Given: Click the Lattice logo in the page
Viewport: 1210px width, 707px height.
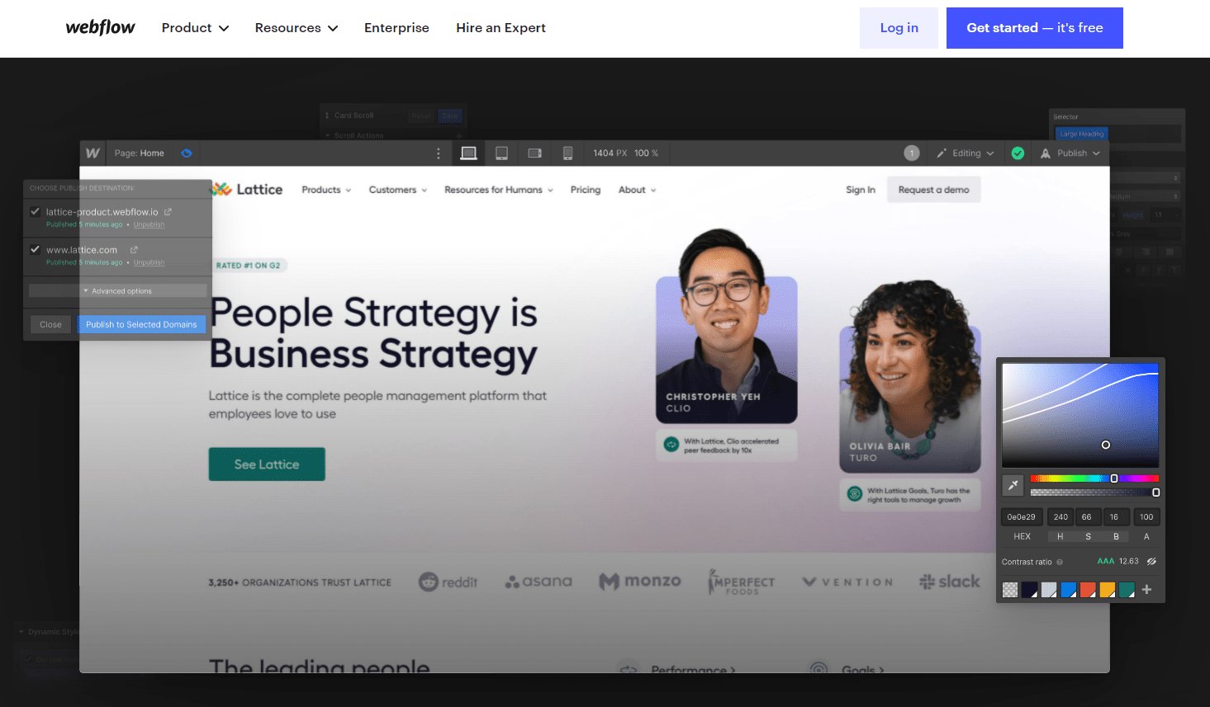Looking at the screenshot, I should coord(247,190).
